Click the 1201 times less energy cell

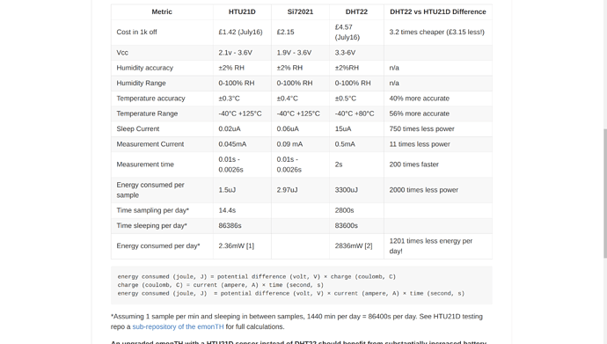(431, 246)
